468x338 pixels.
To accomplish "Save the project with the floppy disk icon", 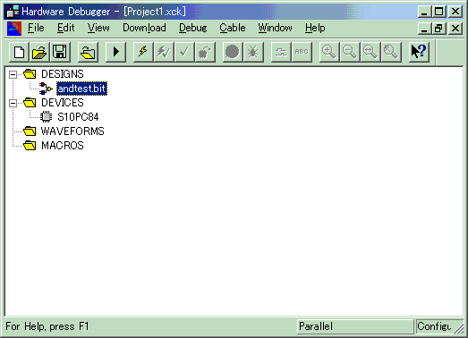I will click(60, 52).
